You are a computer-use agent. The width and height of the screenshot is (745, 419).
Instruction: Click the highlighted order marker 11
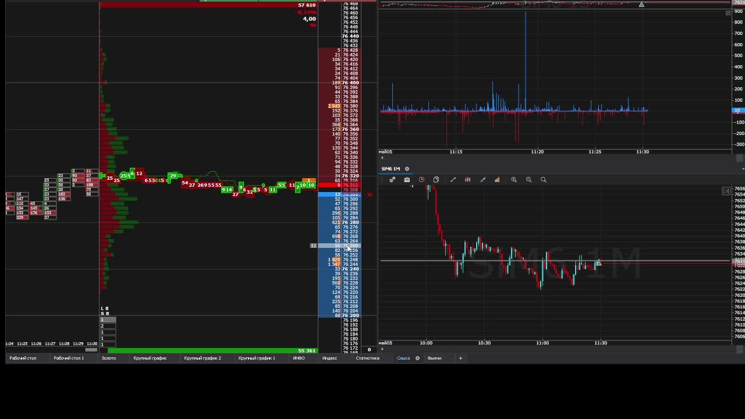[x=313, y=246]
